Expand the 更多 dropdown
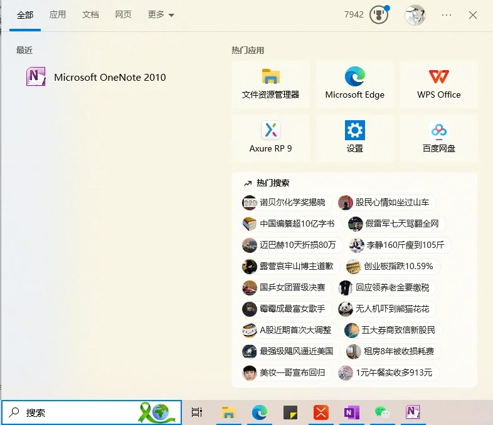This screenshot has width=493, height=425. tap(161, 14)
